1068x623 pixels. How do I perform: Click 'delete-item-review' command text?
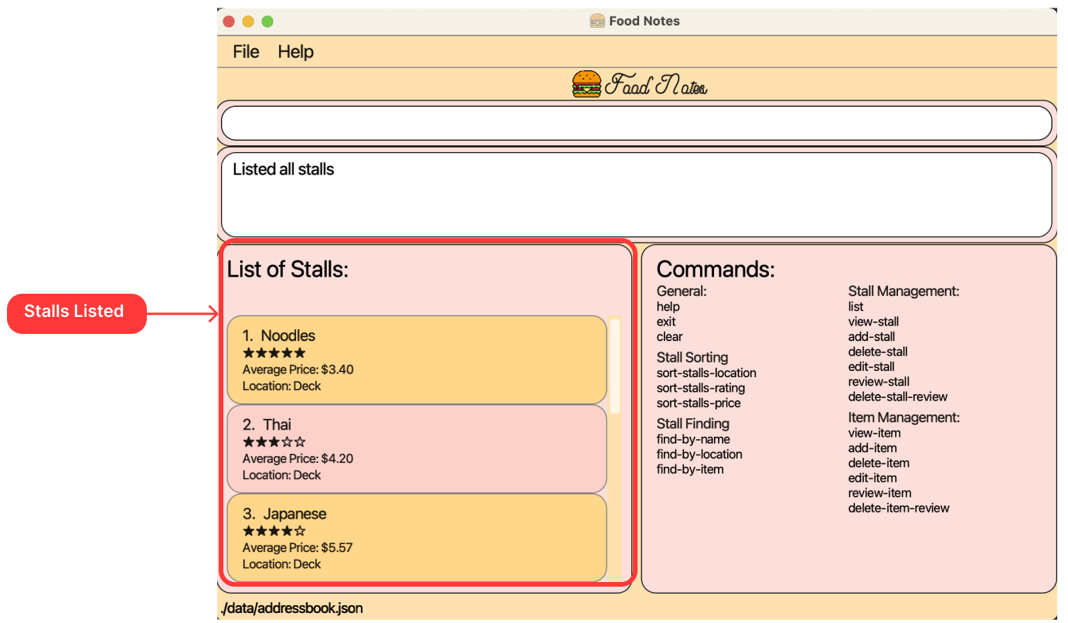click(899, 508)
